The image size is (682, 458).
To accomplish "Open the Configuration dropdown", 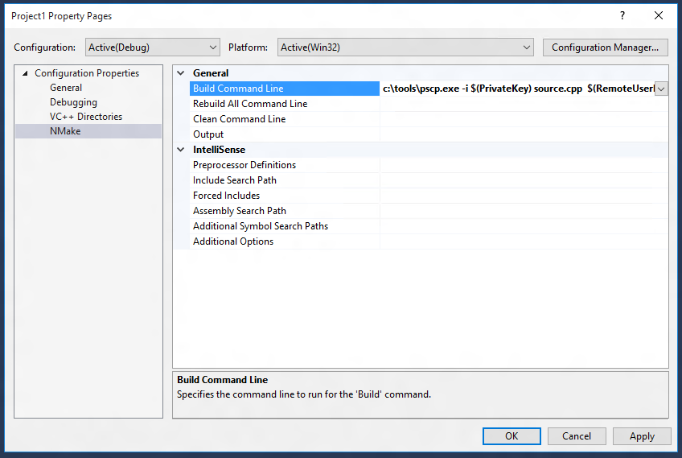I will [x=151, y=47].
